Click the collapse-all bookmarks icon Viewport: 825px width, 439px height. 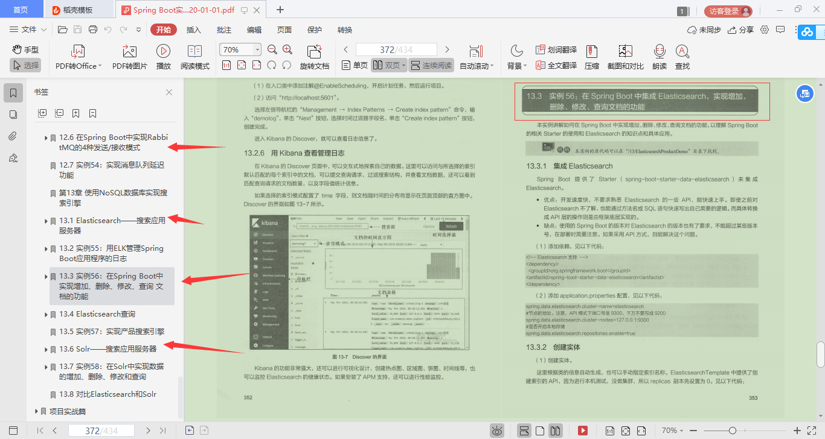pos(59,113)
